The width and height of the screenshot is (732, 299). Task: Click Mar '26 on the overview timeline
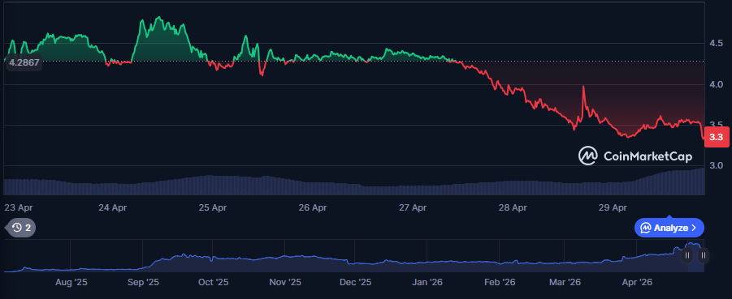[x=565, y=282]
